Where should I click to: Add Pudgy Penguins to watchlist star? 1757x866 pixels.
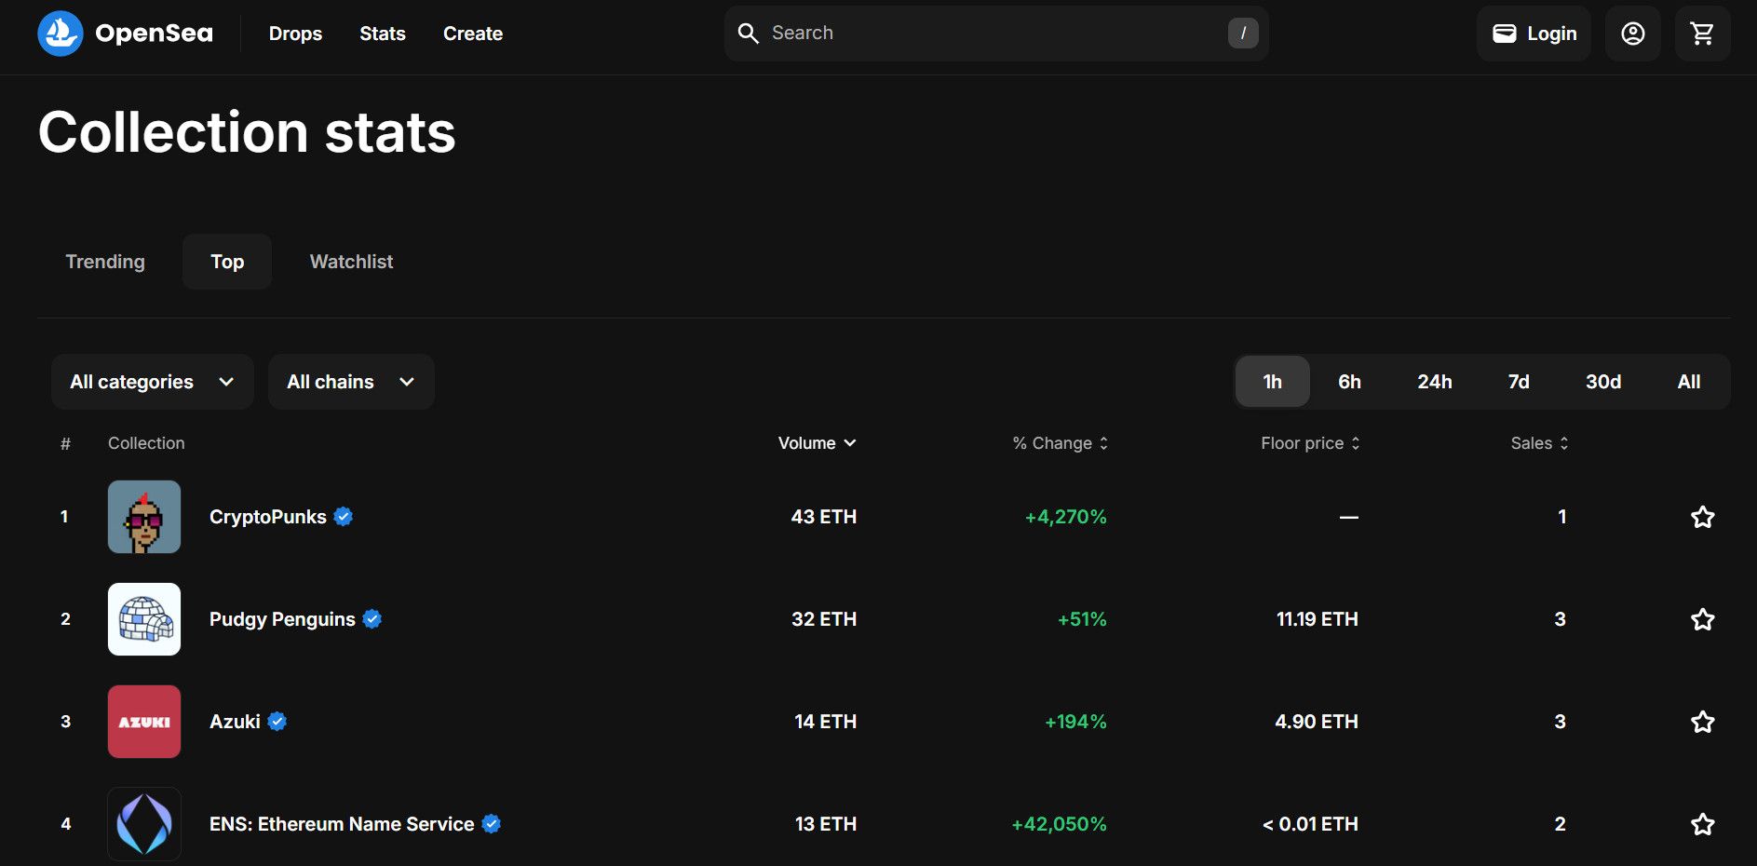click(x=1702, y=619)
